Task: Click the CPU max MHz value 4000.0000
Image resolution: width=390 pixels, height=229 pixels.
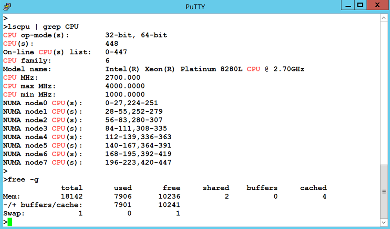Action: point(125,86)
